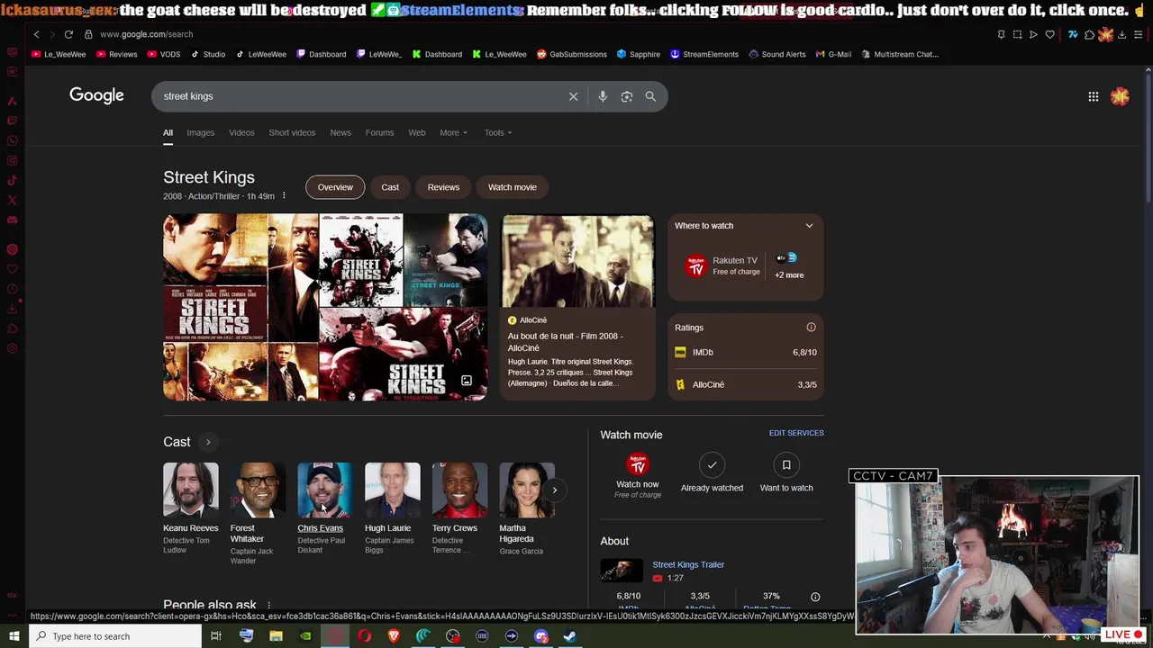This screenshot has height=648, width=1153.
Task: Click the Windows taskbar search box
Action: coord(115,636)
